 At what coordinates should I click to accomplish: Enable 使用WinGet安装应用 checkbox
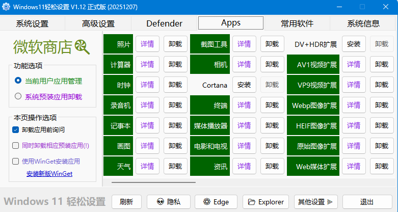pyautogui.click(x=16, y=161)
